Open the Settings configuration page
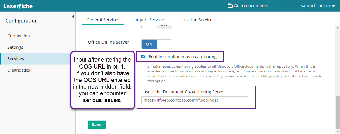Viewport: 340px width, 134px height. tap(15, 47)
